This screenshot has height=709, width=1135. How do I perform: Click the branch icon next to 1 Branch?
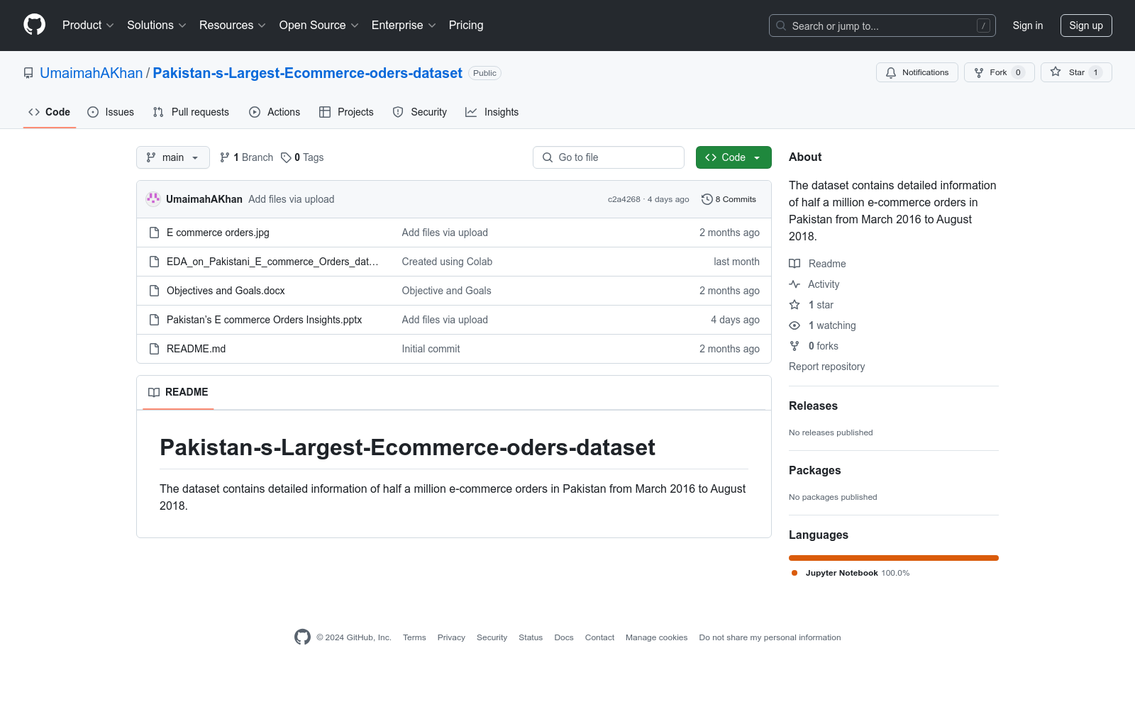click(x=225, y=157)
